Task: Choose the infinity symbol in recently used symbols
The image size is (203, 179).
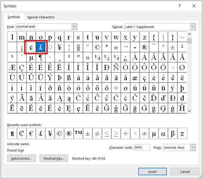Action: 144,134
